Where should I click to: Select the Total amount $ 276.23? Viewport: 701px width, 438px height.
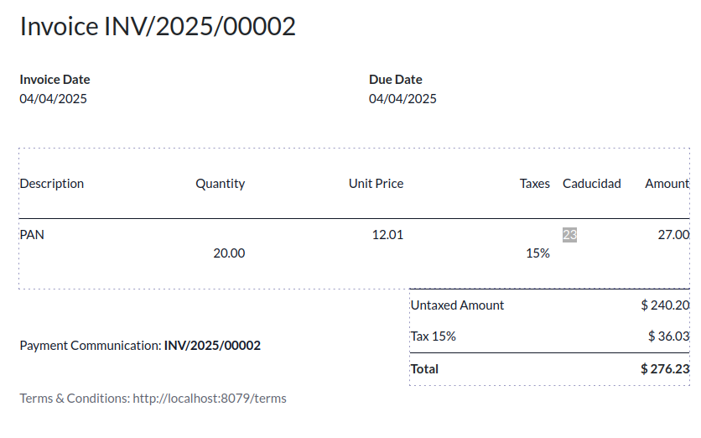[x=665, y=368]
